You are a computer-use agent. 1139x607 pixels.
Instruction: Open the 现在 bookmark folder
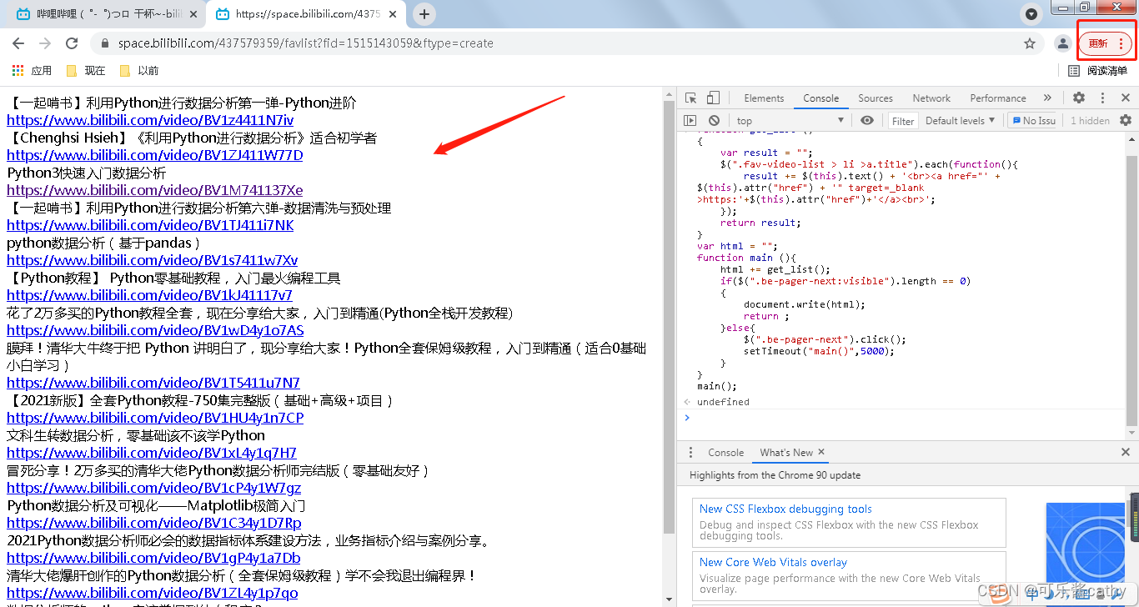[86, 71]
